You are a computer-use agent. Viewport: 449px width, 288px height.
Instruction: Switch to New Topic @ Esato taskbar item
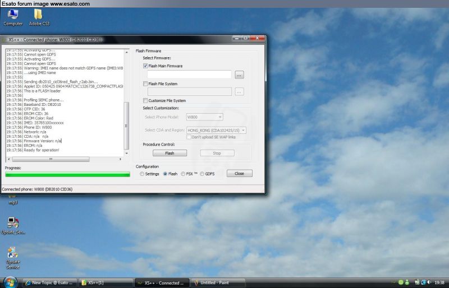tap(50, 282)
